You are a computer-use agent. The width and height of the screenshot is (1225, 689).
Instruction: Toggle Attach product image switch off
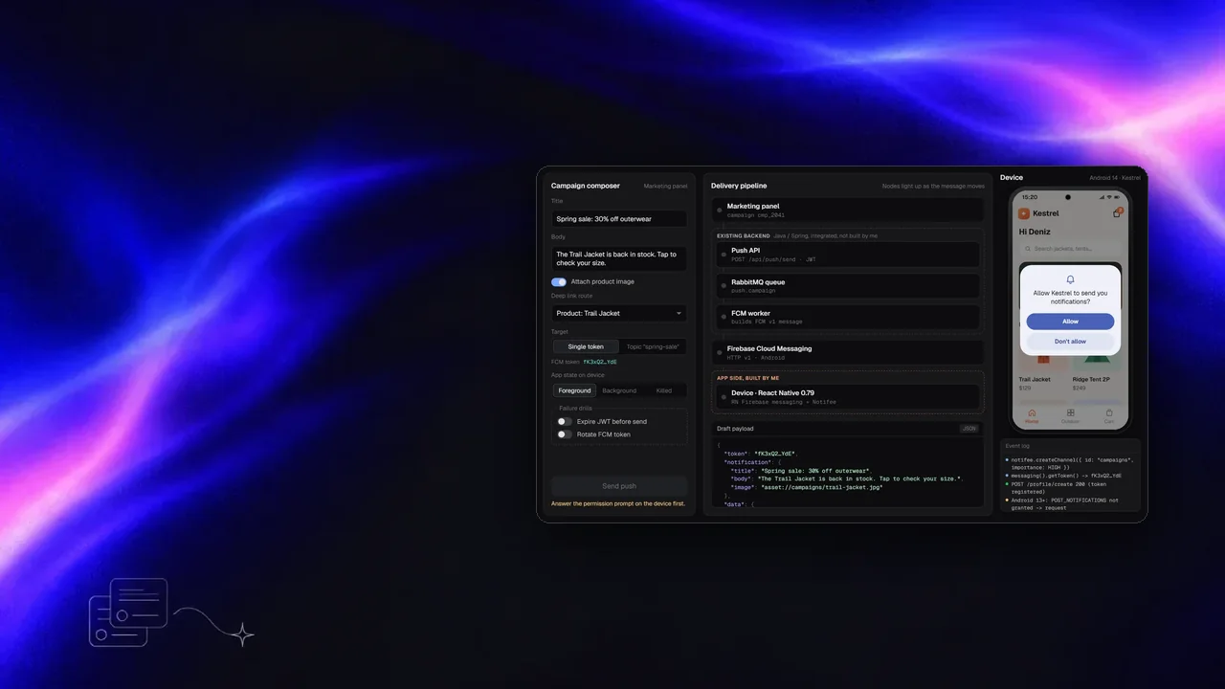click(x=559, y=282)
